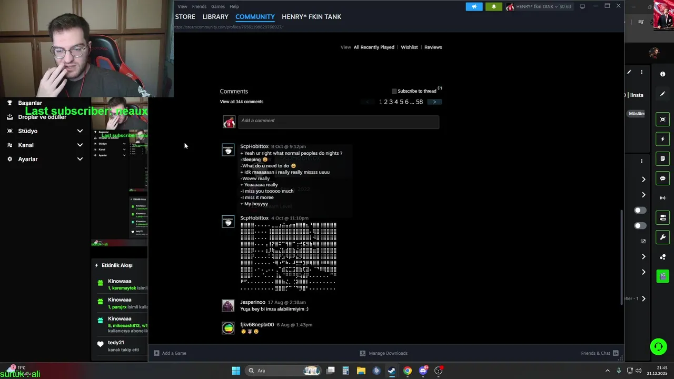Click the info icon in right sidebar
The image size is (674, 379).
[663, 74]
